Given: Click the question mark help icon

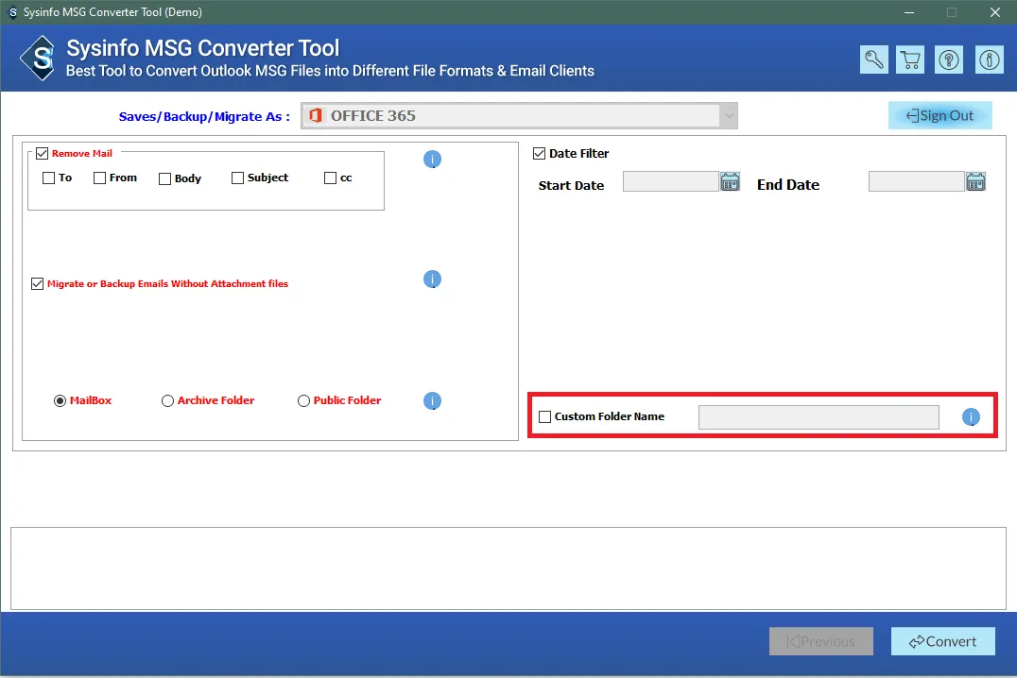Looking at the screenshot, I should (x=949, y=59).
